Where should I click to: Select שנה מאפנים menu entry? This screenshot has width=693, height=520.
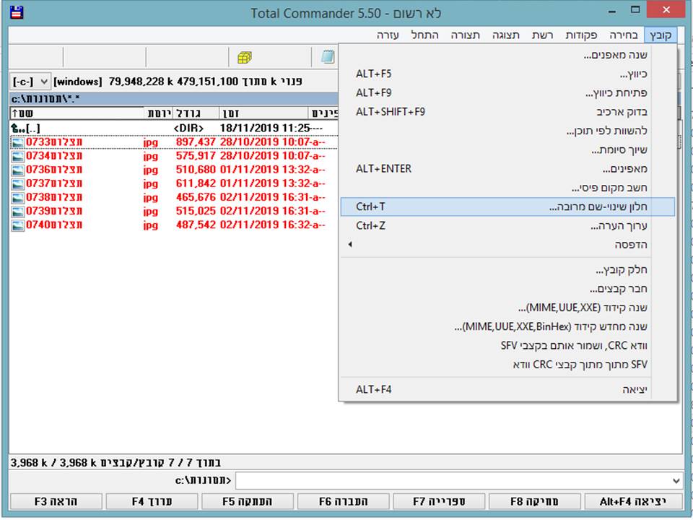pos(507,55)
